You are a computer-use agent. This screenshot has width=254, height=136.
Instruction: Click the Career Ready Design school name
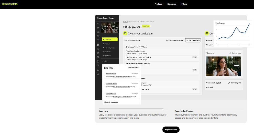(x=106, y=18)
